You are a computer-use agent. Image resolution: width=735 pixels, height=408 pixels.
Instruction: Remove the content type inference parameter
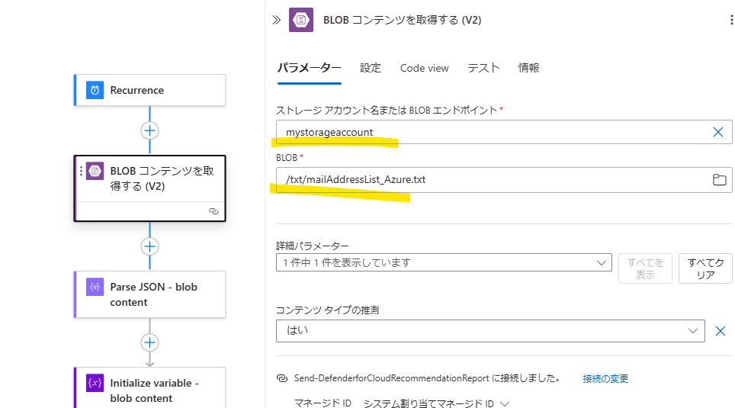coord(721,331)
